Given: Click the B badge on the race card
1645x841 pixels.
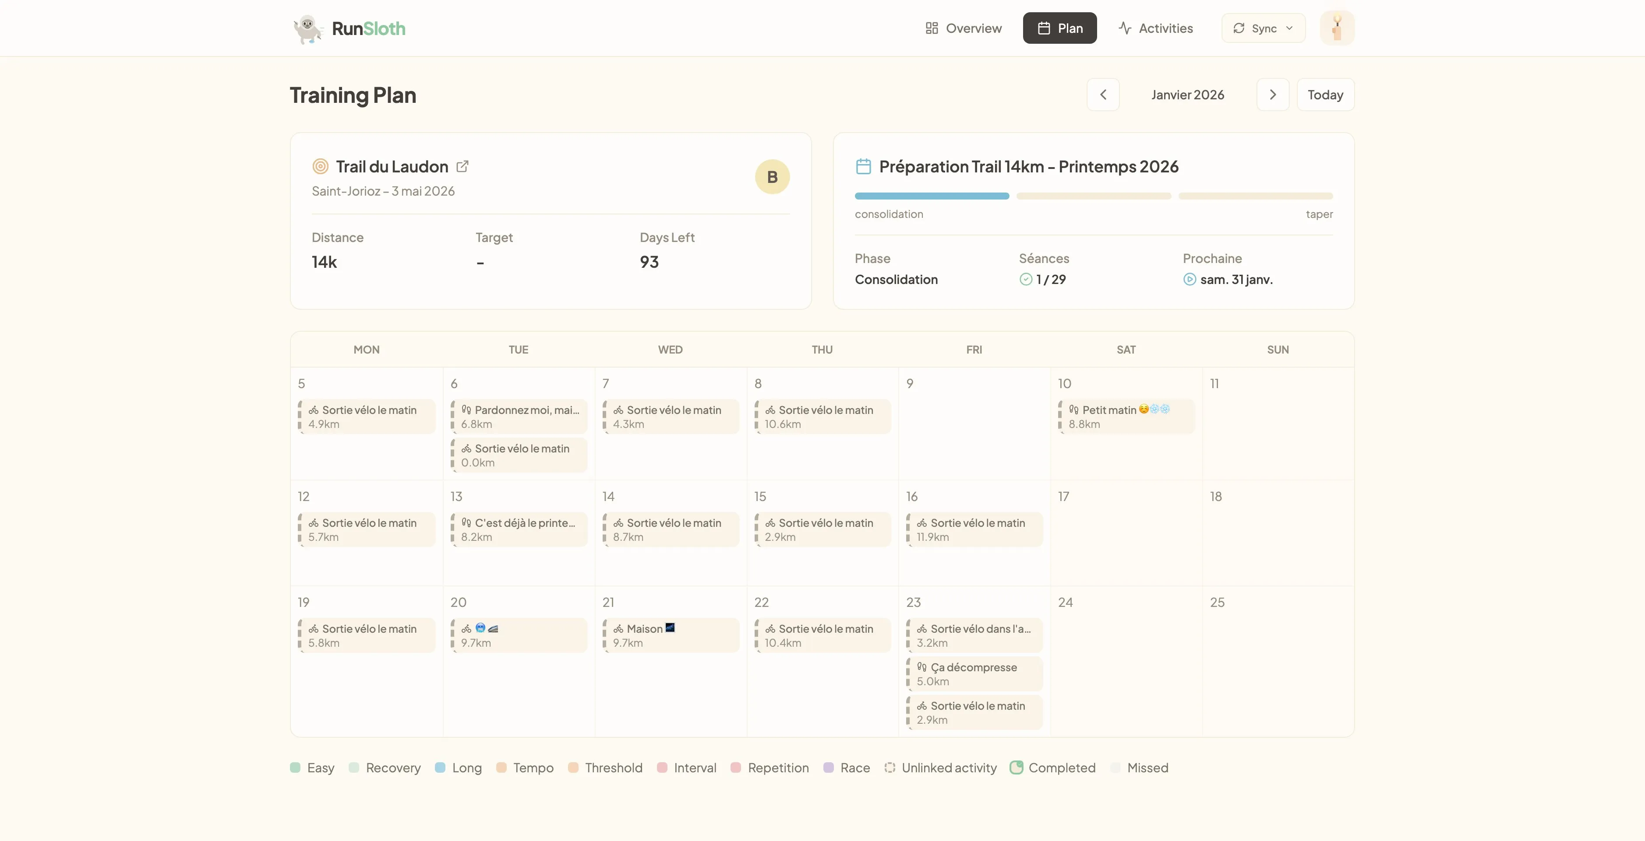Looking at the screenshot, I should point(772,177).
